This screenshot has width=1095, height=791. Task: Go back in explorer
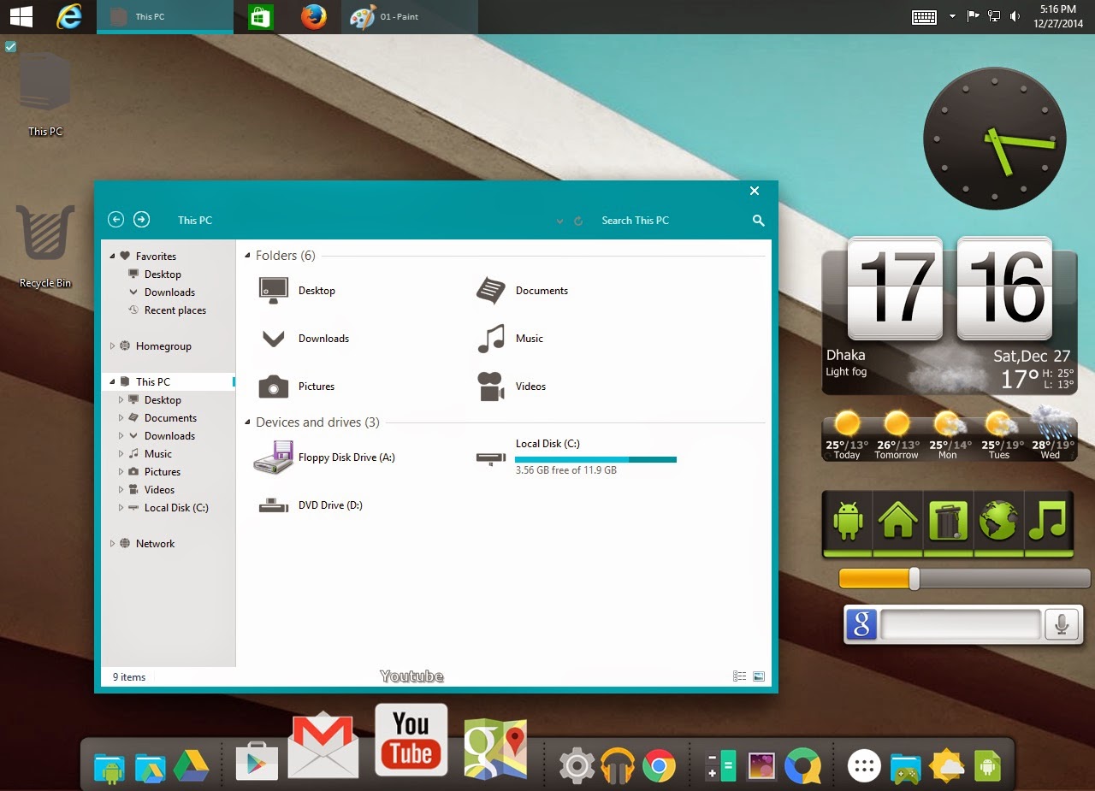click(115, 220)
